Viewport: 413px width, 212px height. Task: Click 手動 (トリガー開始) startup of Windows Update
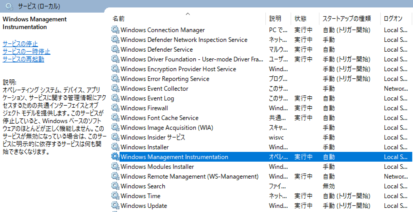coord(347,206)
